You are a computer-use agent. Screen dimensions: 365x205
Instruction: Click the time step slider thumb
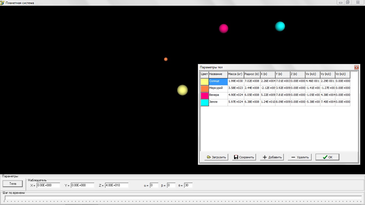5,198
